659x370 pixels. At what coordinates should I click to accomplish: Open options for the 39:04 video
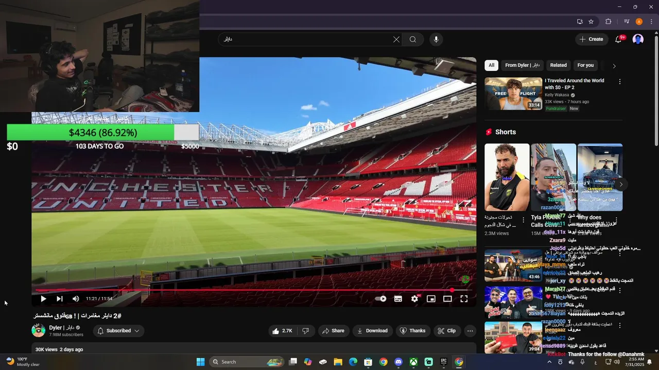point(620,325)
